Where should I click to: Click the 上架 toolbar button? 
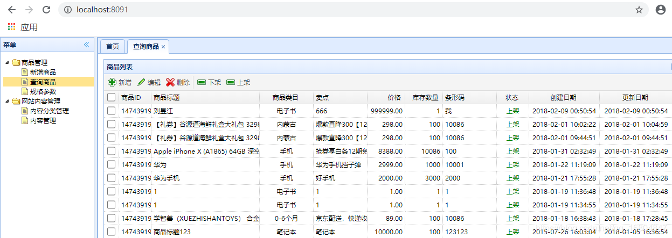pos(238,82)
